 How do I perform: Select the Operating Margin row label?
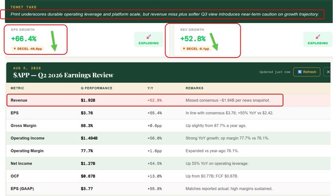[x=27, y=151]
